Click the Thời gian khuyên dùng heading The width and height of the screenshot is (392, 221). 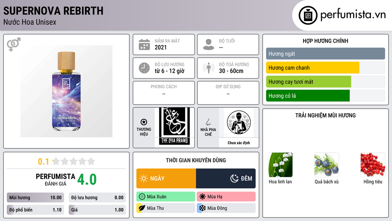point(196,160)
